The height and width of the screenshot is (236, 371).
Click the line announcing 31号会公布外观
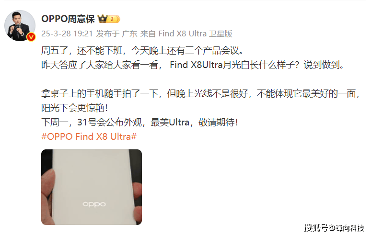(x=139, y=123)
